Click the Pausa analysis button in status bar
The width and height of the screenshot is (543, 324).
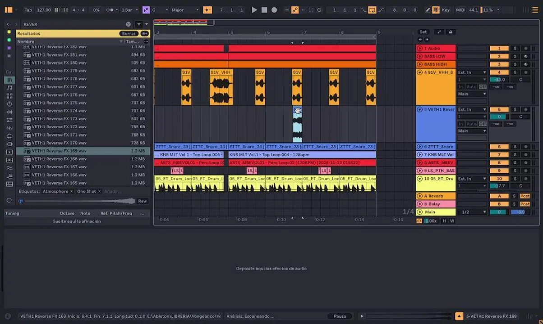[x=340, y=316]
